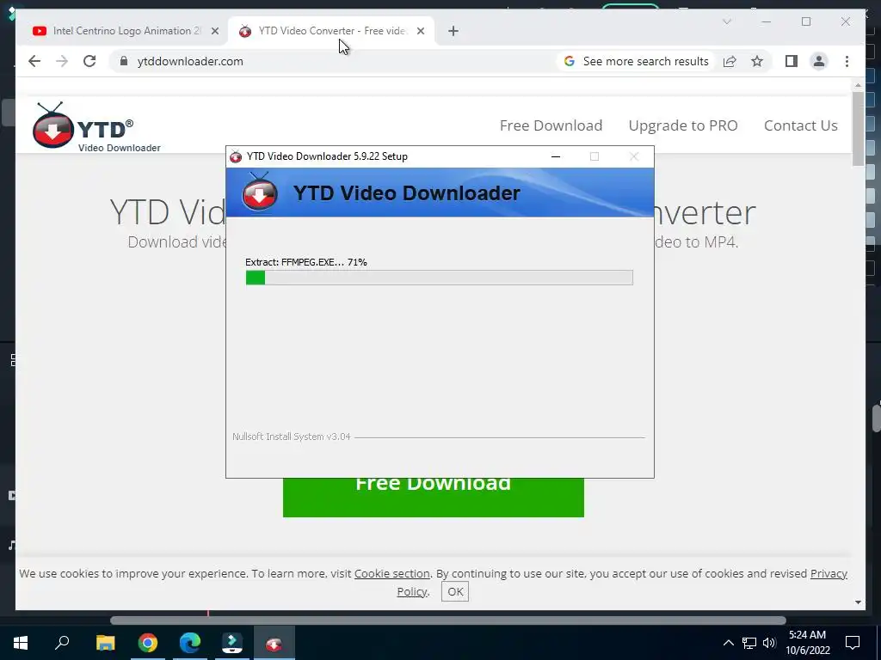
Task: Click the green Free Download button
Action: [434, 498]
